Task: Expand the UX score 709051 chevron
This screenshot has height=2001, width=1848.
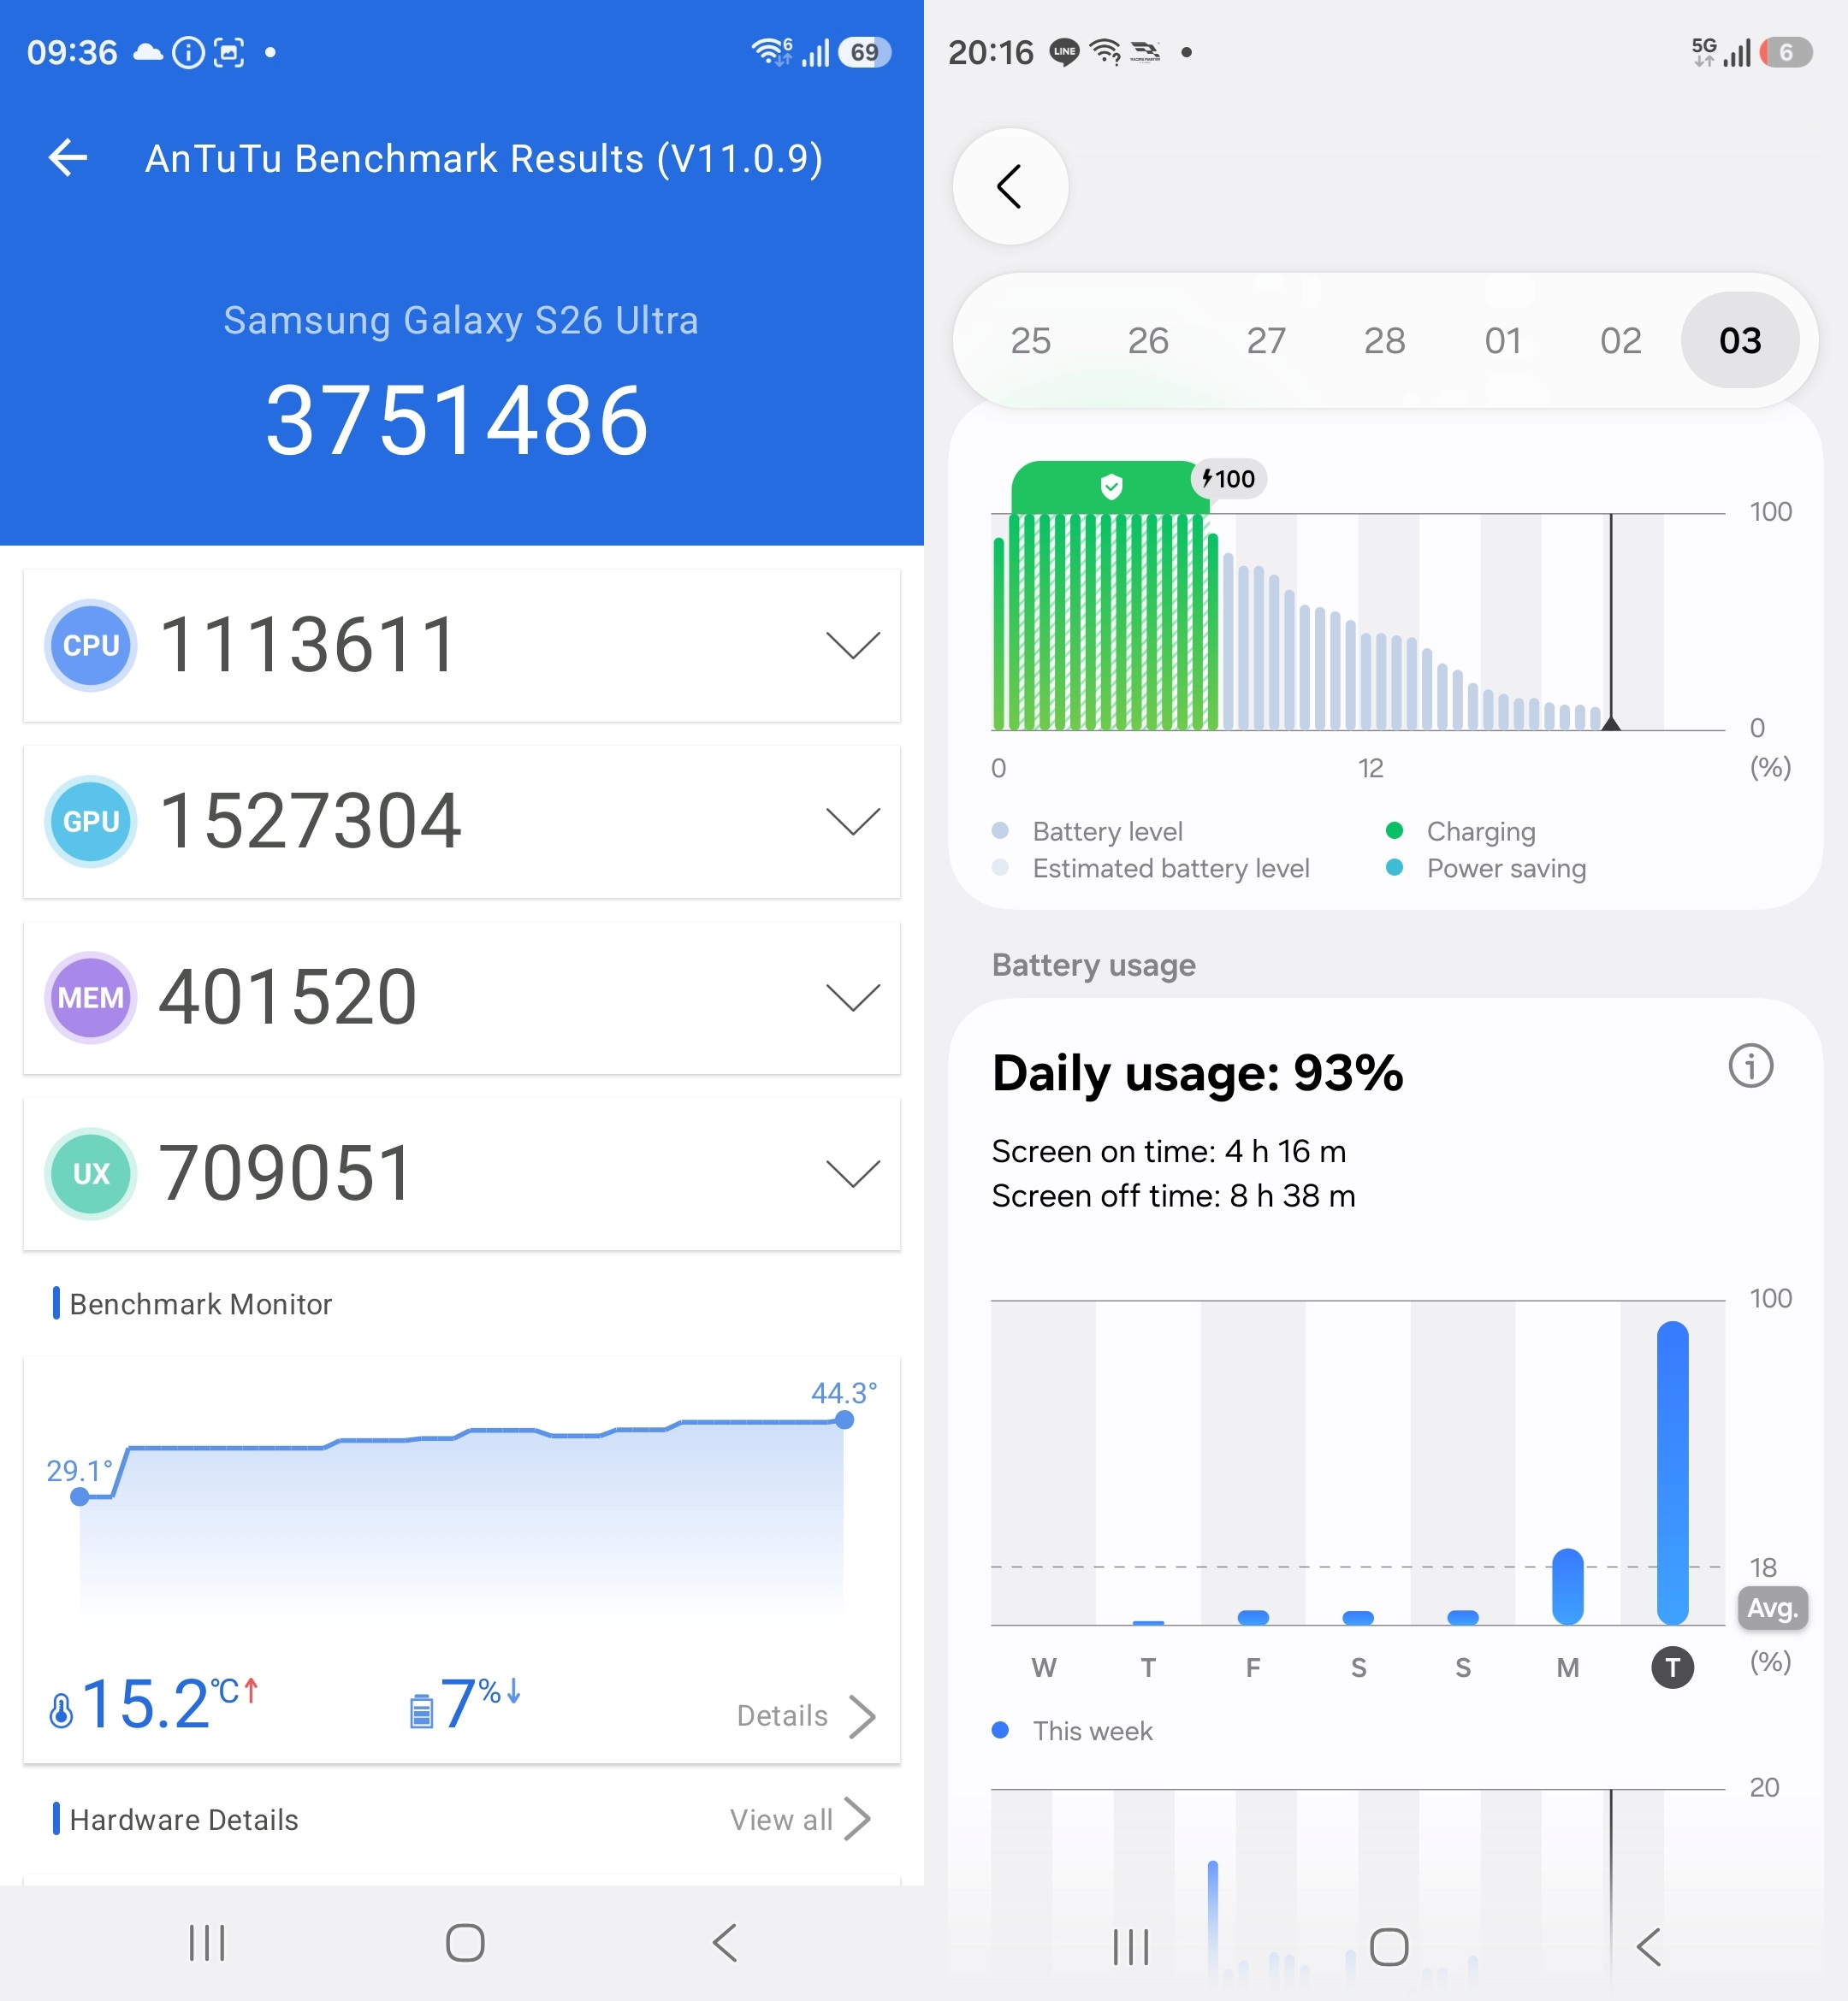Action: coord(852,1173)
